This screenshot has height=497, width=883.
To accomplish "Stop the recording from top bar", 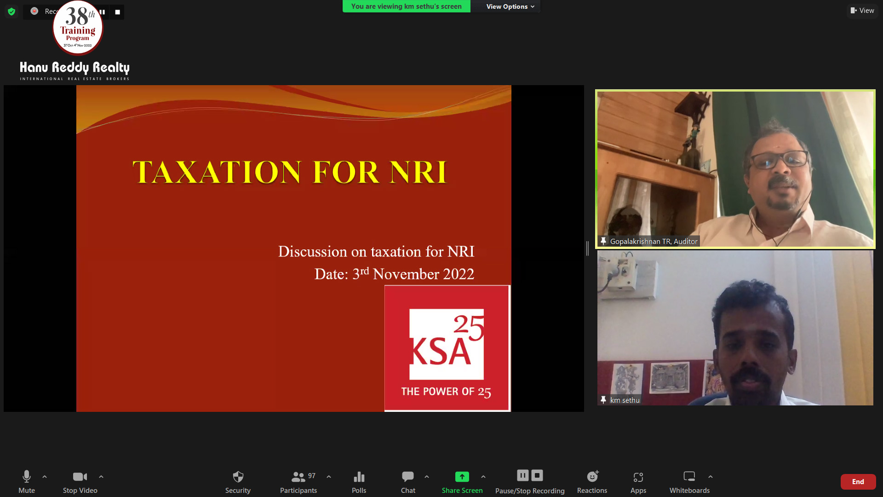I will pyautogui.click(x=117, y=12).
